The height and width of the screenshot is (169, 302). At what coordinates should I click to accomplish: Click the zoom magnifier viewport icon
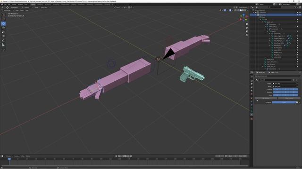[247, 24]
